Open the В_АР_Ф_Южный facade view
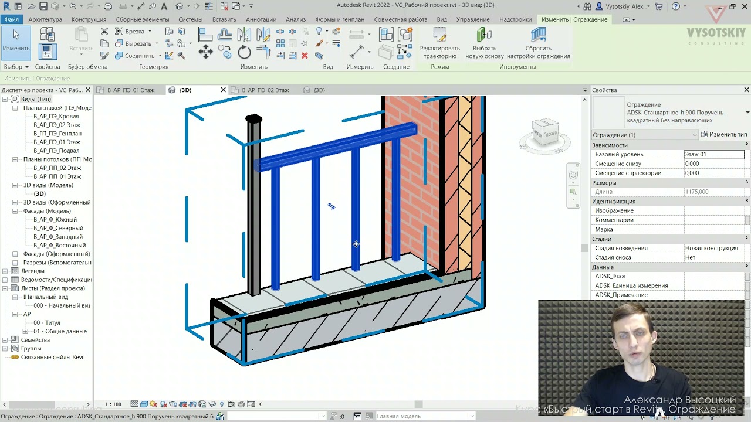 [55, 220]
